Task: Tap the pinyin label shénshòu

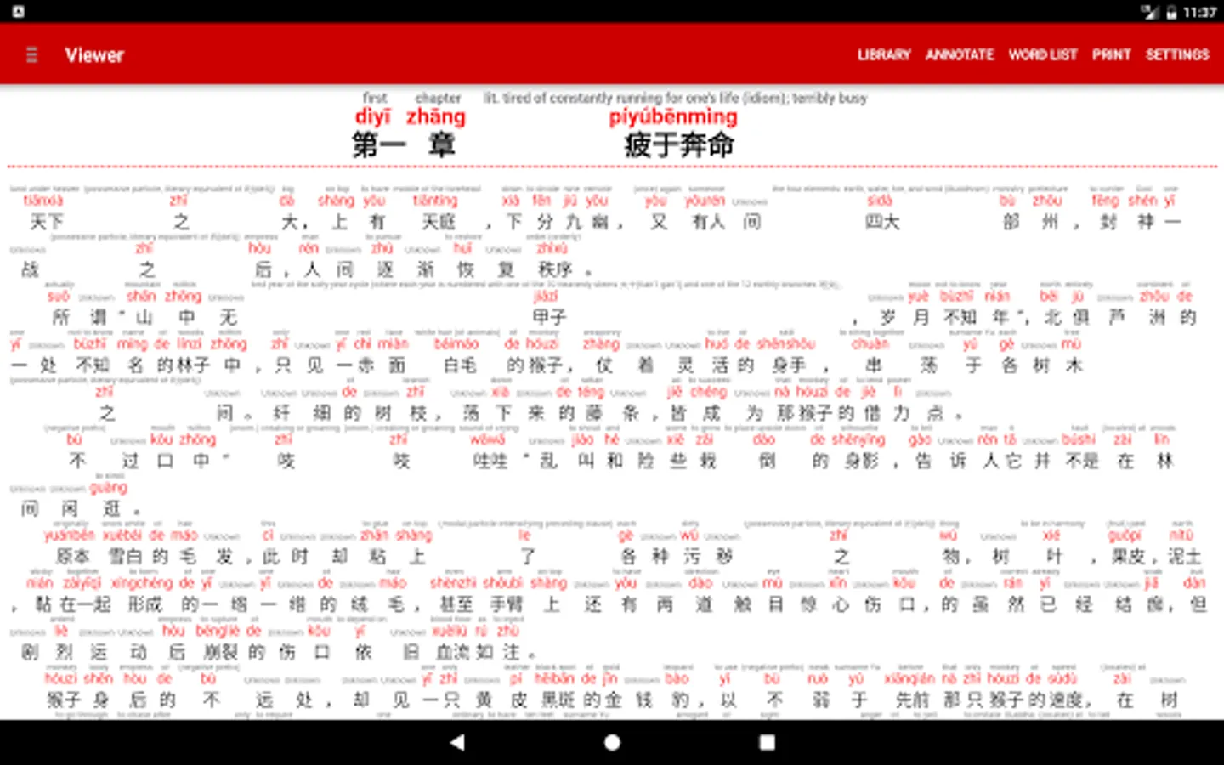Action: coord(785,344)
